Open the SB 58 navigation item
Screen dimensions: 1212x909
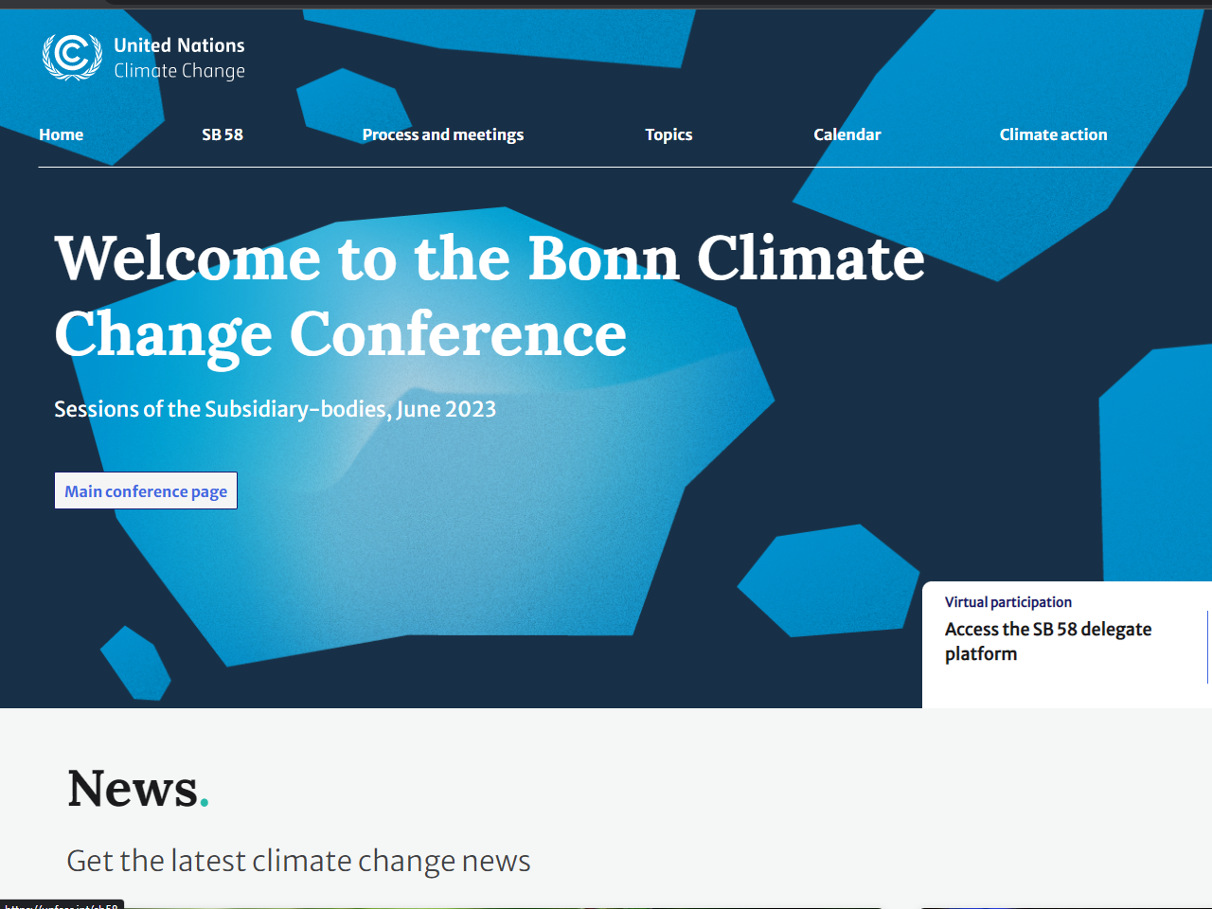pos(223,134)
